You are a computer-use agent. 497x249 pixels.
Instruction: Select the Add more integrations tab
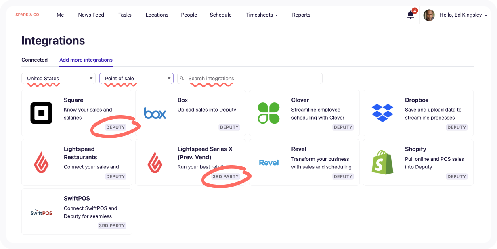pos(86,60)
